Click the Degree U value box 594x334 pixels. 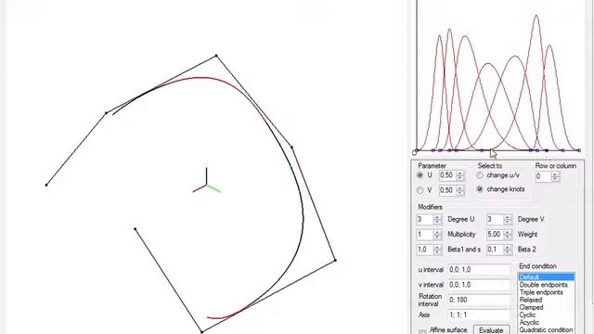coord(425,219)
